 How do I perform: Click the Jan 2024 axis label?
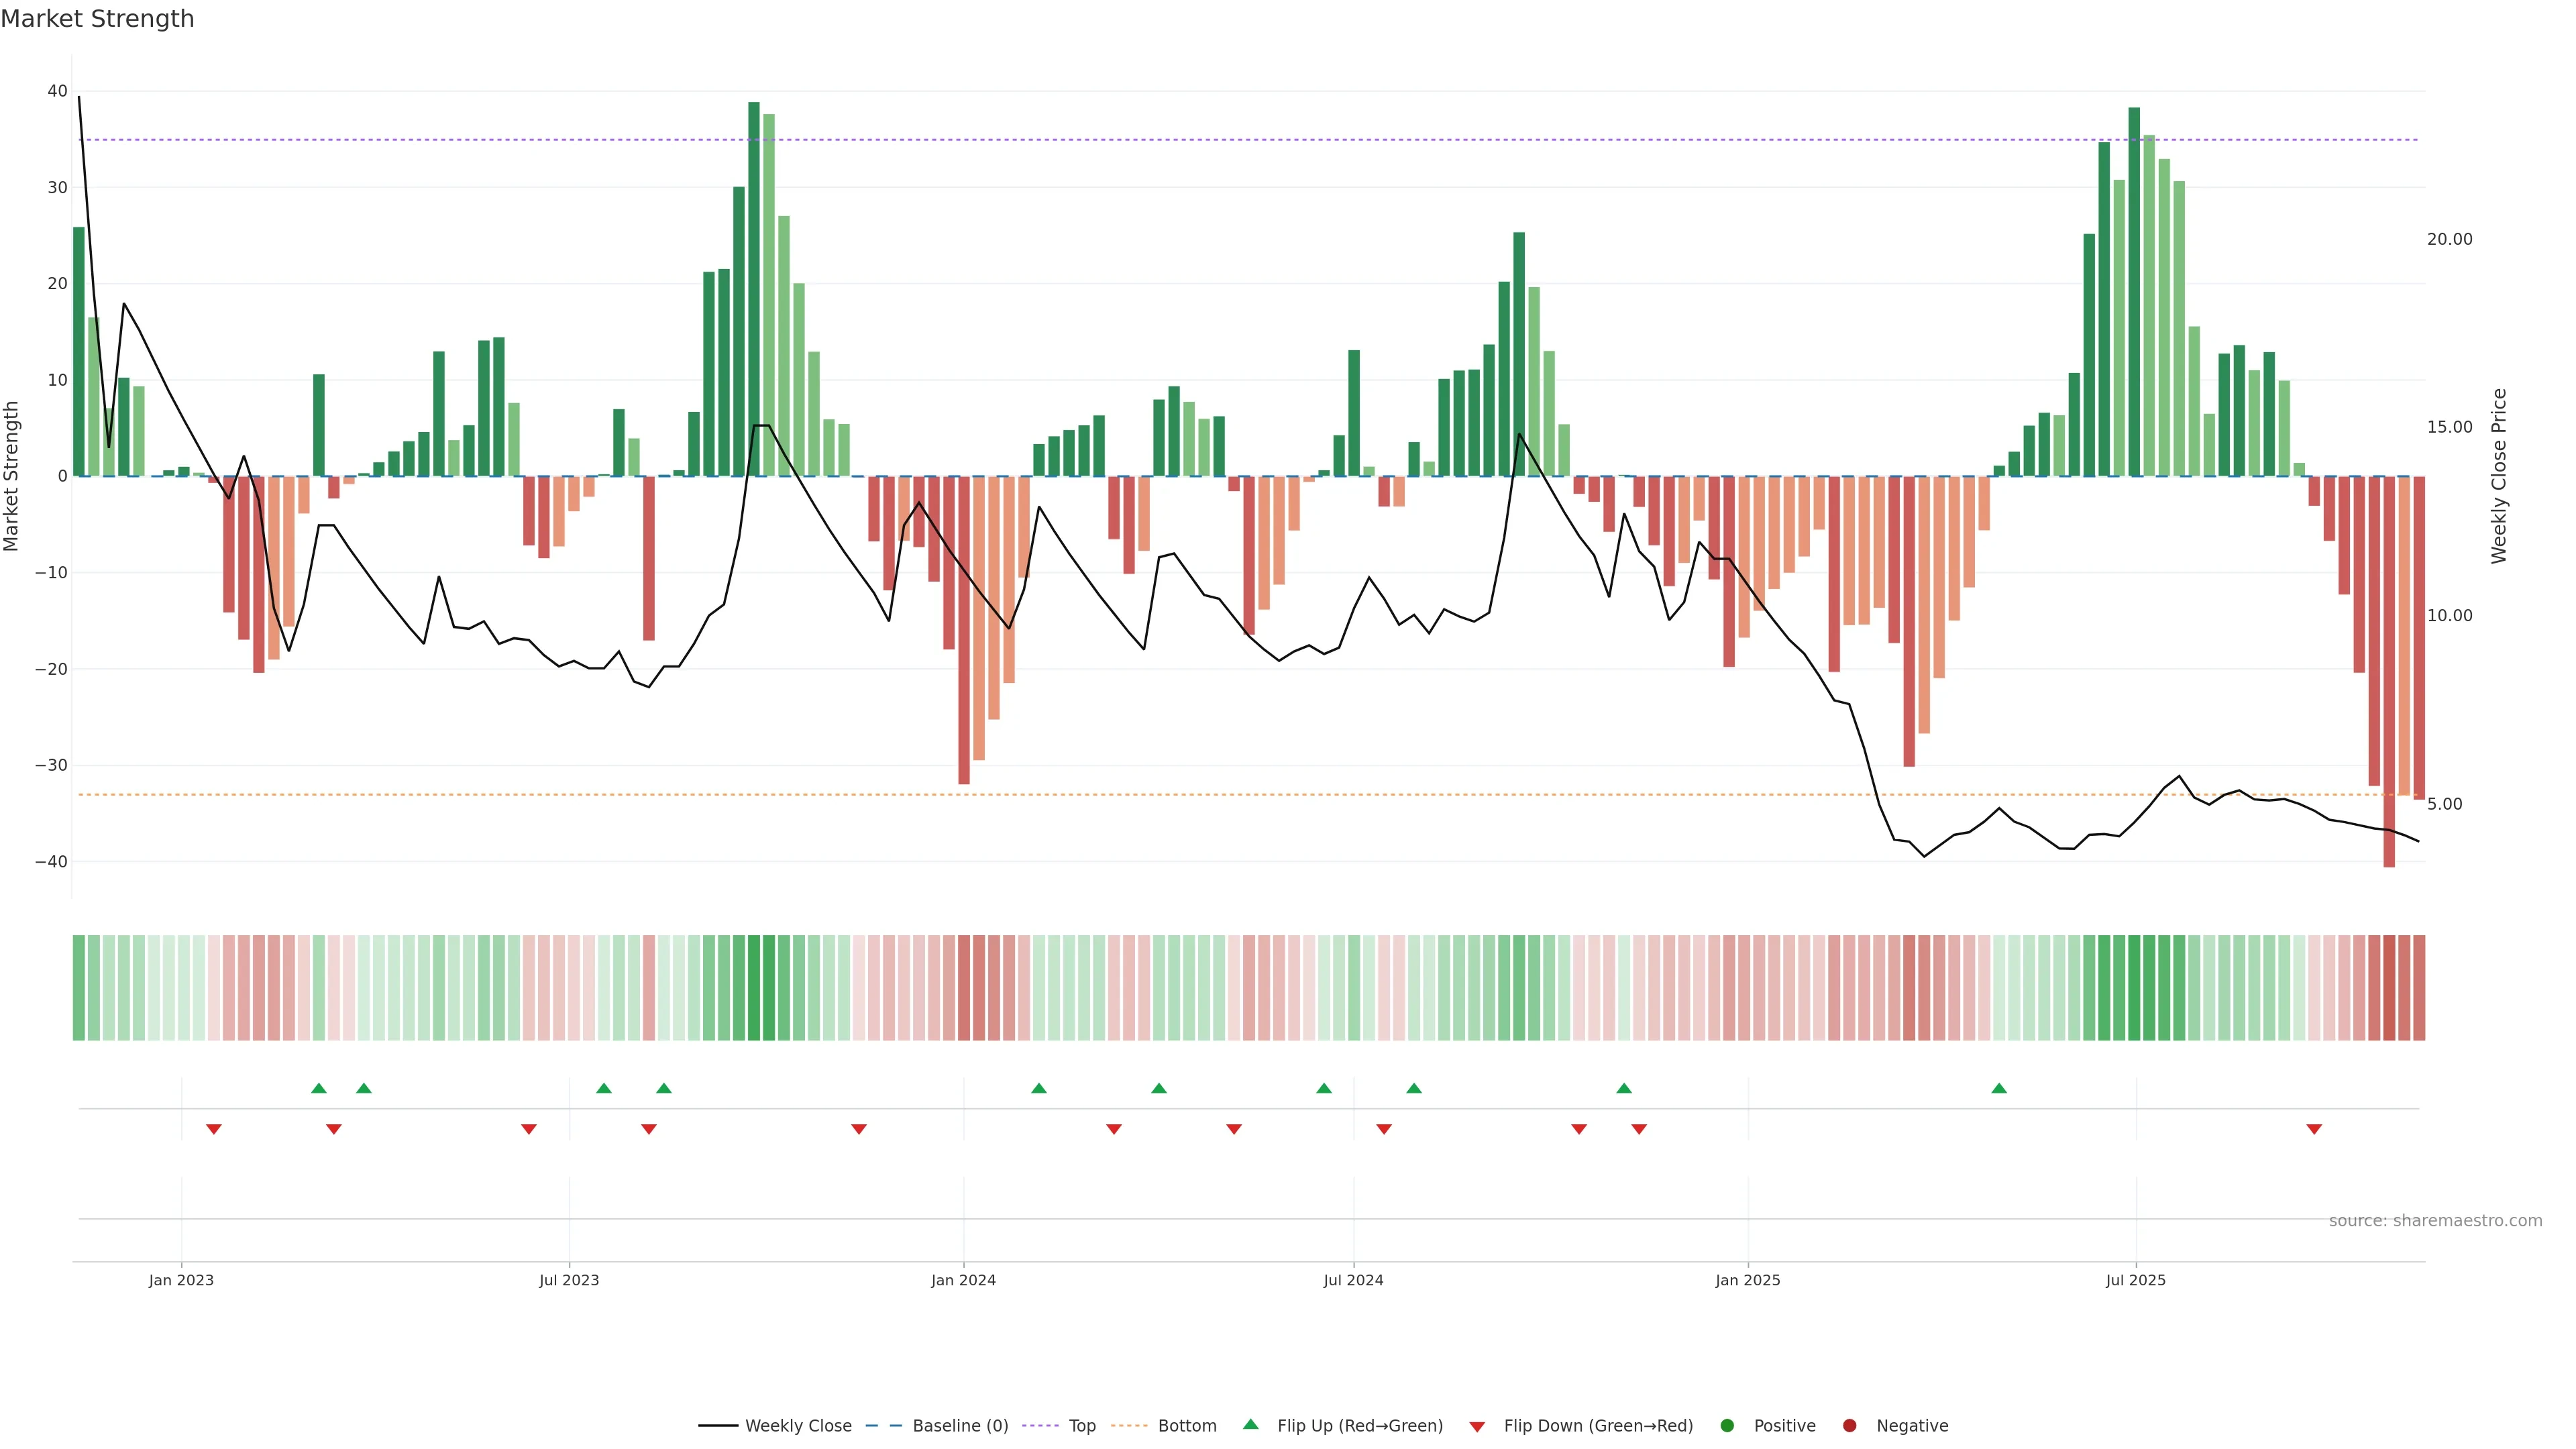click(x=963, y=1280)
